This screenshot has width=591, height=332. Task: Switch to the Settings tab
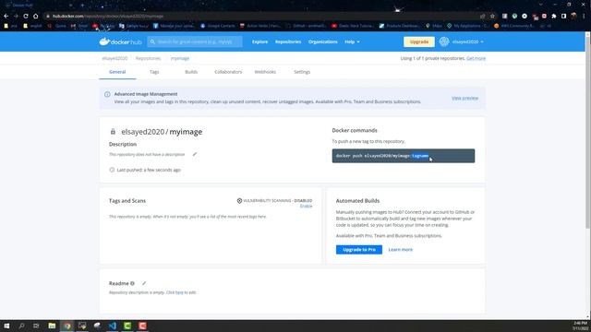pyautogui.click(x=302, y=72)
